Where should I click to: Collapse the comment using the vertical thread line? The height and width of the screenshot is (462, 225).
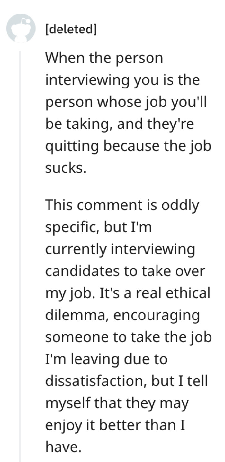click(21, 257)
